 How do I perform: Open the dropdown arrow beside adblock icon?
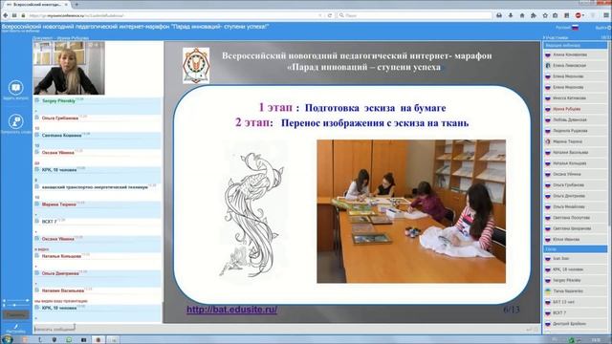point(583,15)
